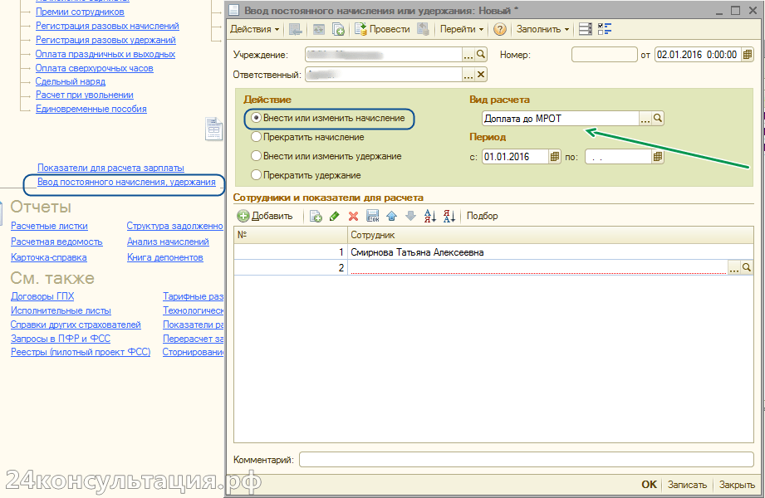Select Внести или изменить начисление option
Screen dimensions: 765x498
(257, 119)
